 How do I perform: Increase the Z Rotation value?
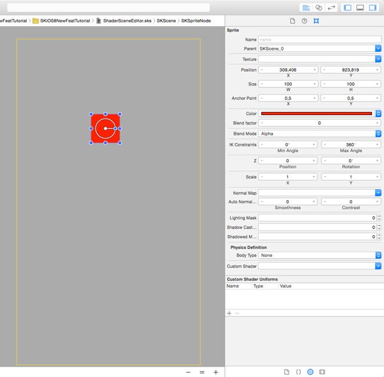coord(377,161)
